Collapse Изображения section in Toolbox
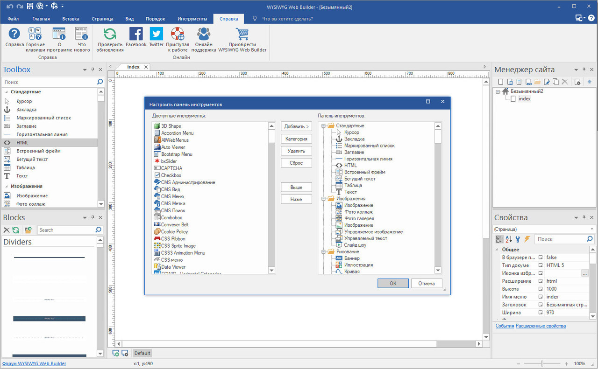598x369 pixels. tap(6, 186)
